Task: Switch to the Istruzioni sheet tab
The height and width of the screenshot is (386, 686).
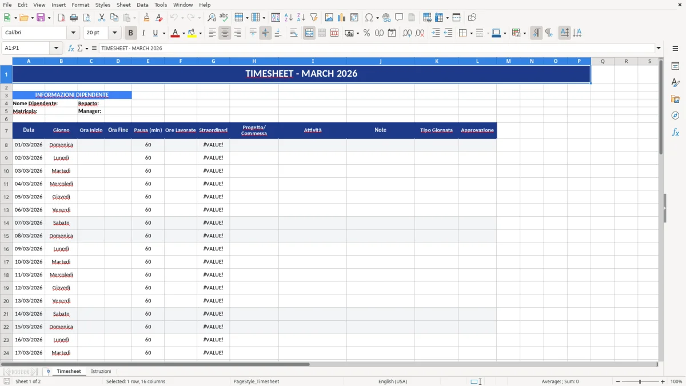Action: pos(101,371)
